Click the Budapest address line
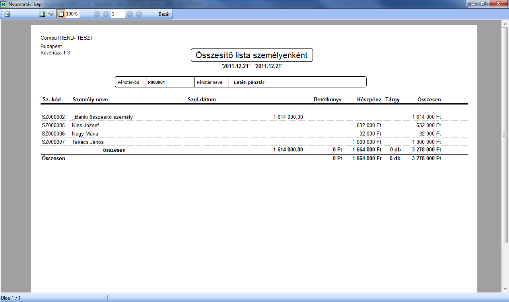 click(x=51, y=46)
